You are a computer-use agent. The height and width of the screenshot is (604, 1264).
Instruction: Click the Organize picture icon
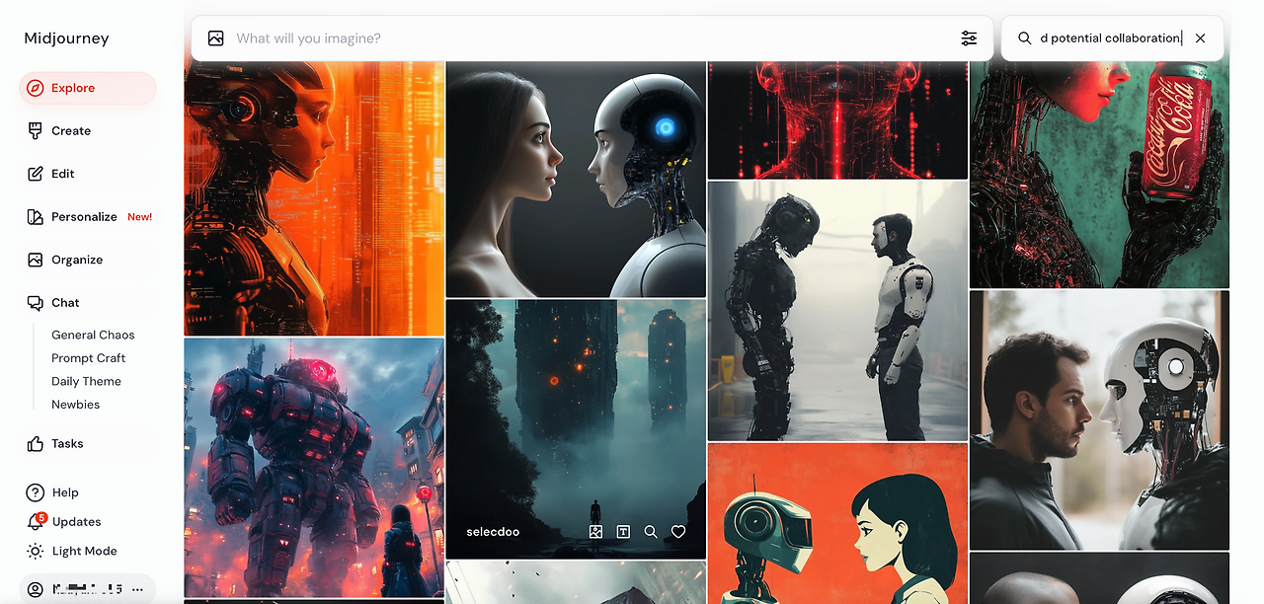pyautogui.click(x=36, y=260)
